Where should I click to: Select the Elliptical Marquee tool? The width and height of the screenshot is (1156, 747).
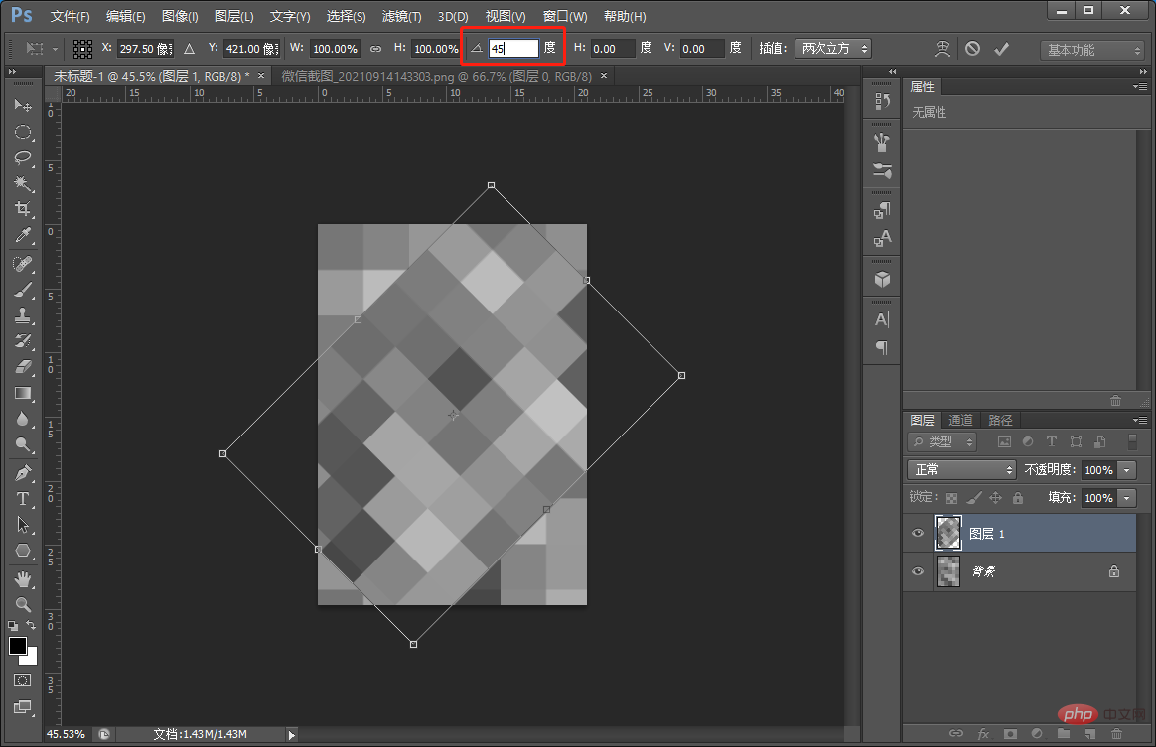pos(23,132)
